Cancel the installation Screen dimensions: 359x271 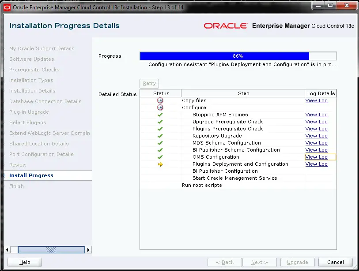336,262
